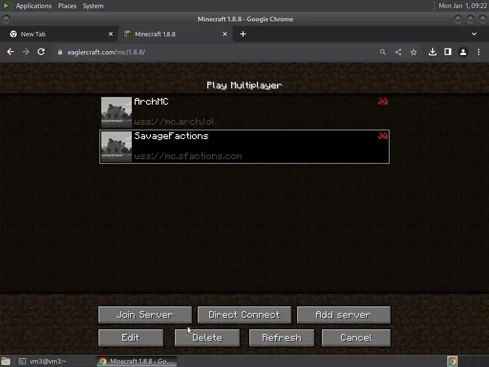489x367 pixels.
Task: Expand the tab search dropdown arrow
Action: pyautogui.click(x=474, y=34)
